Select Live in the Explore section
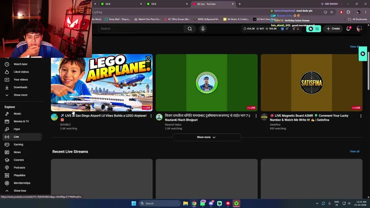 click(22, 137)
